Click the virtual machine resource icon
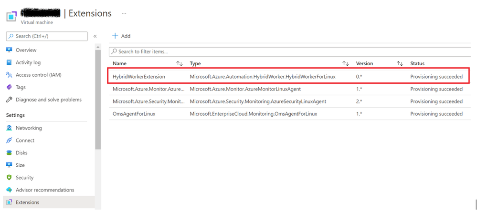Image resolution: width=477 pixels, height=212 pixels. (x=11, y=16)
